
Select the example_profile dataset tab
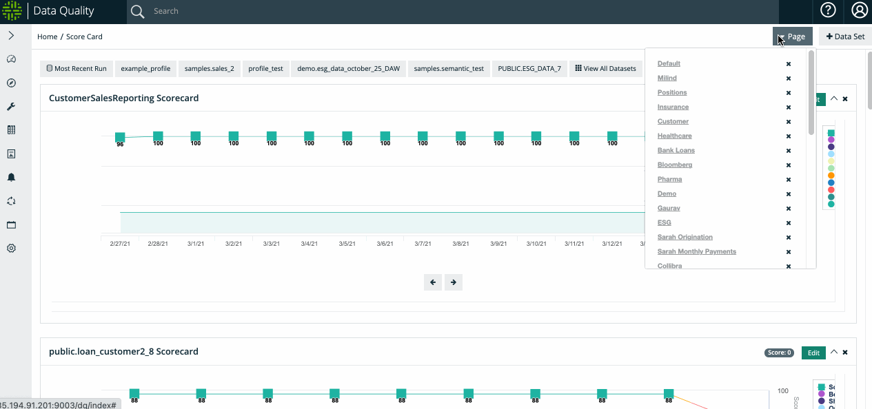pyautogui.click(x=145, y=69)
